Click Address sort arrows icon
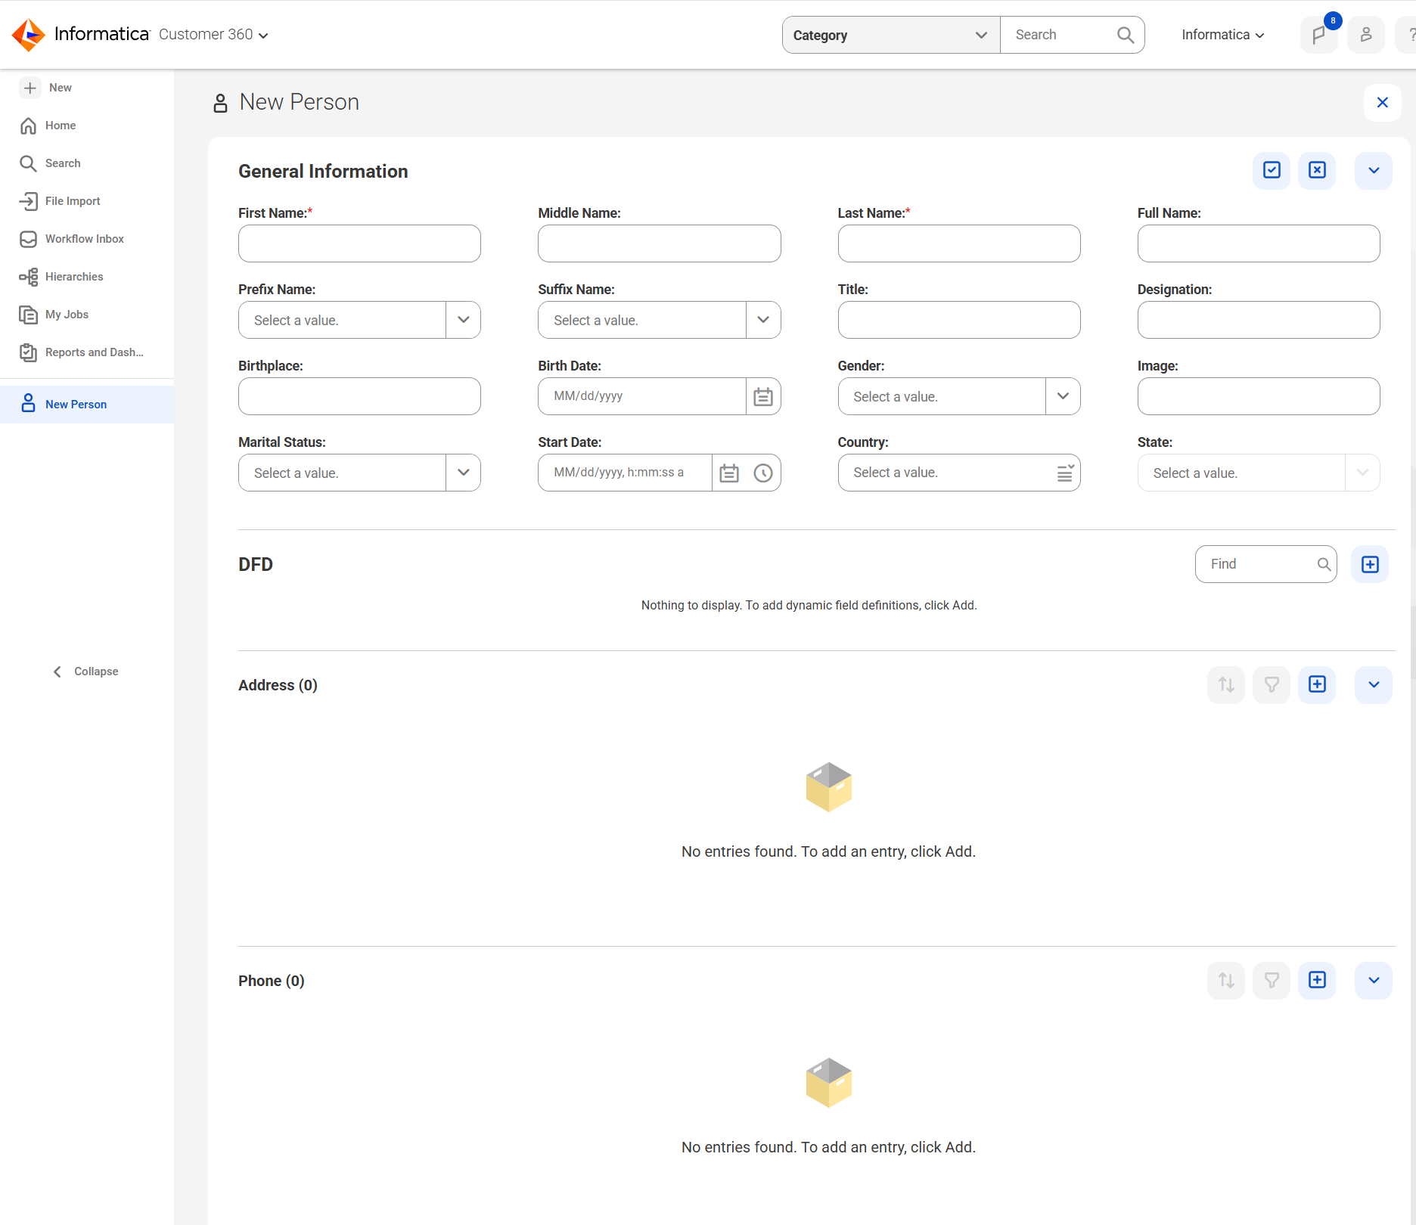This screenshot has height=1225, width=1416. point(1226,684)
